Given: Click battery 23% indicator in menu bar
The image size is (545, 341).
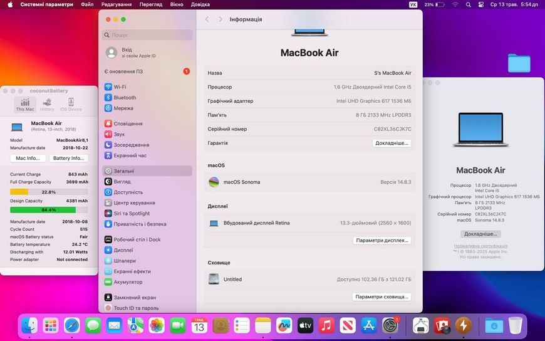Looking at the screenshot, I should (434, 4).
